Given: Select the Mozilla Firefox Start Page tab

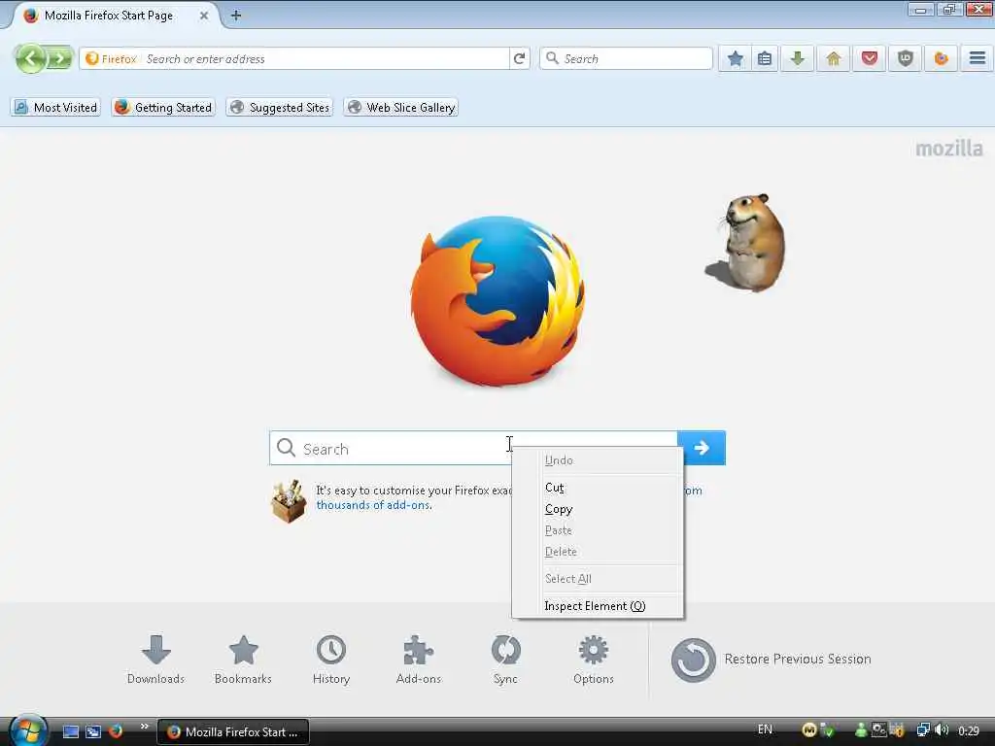Looking at the screenshot, I should coord(109,16).
